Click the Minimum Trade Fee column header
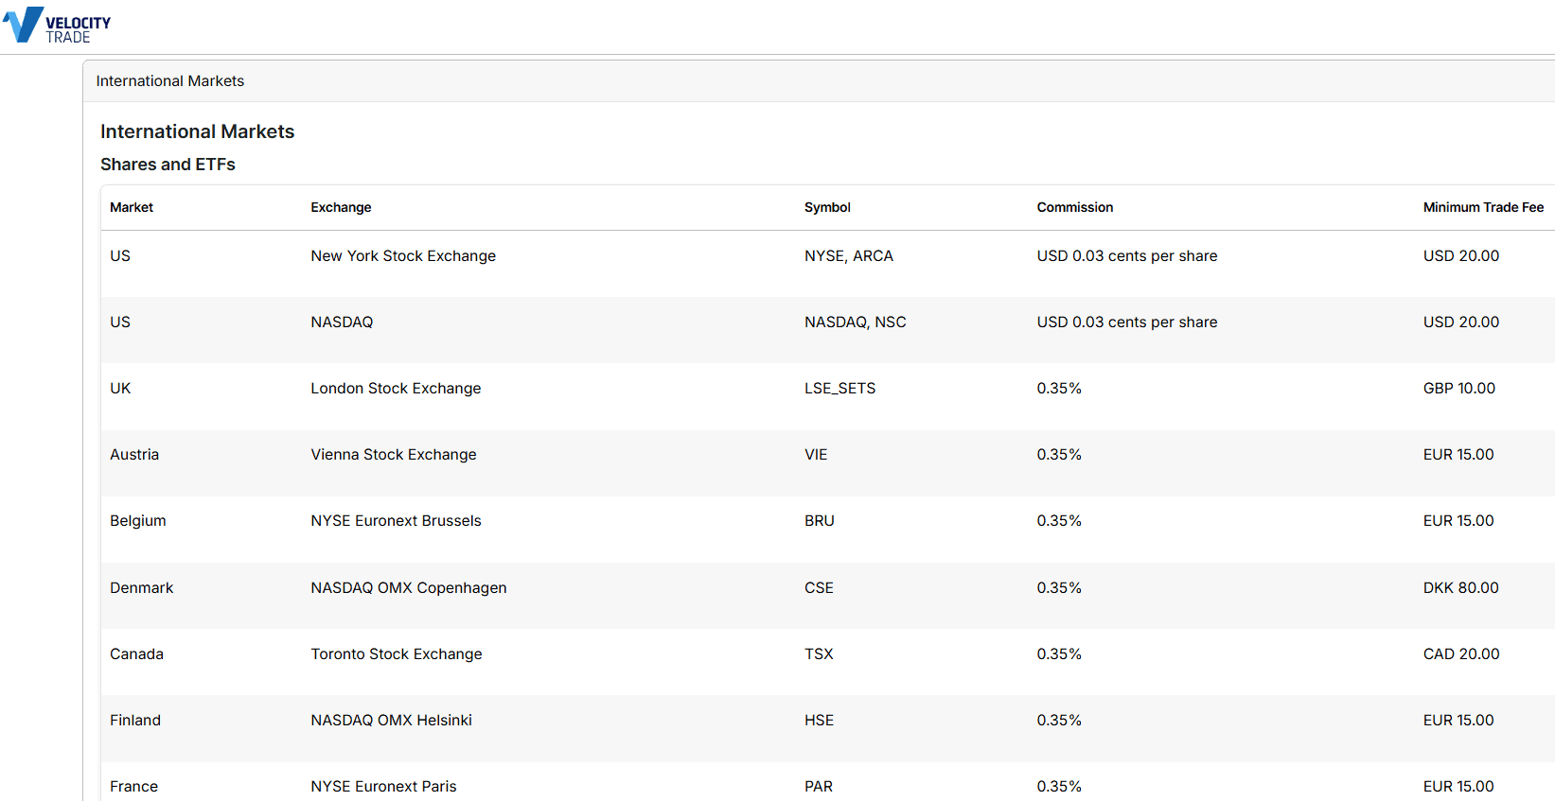Viewport: 1555px width, 801px height. click(1483, 207)
